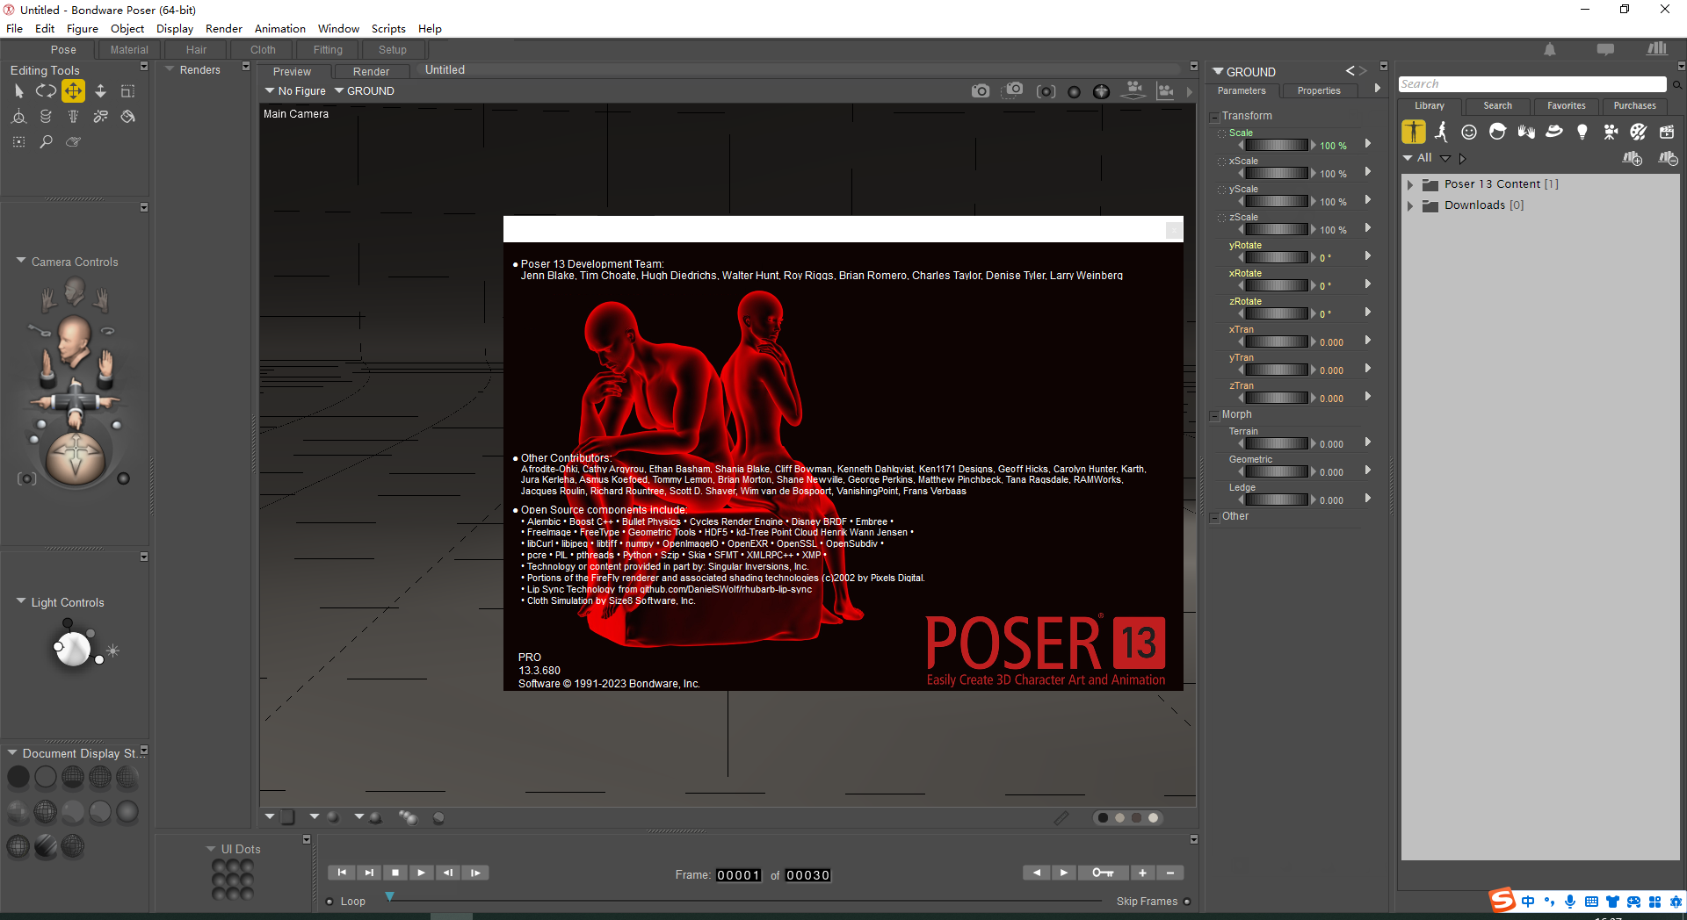Viewport: 1687px width, 920px height.
Task: Switch to the Properties tab
Action: click(1319, 90)
